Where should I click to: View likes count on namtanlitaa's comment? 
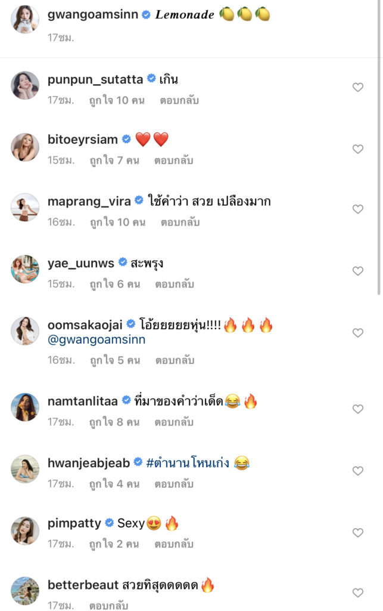114,422
